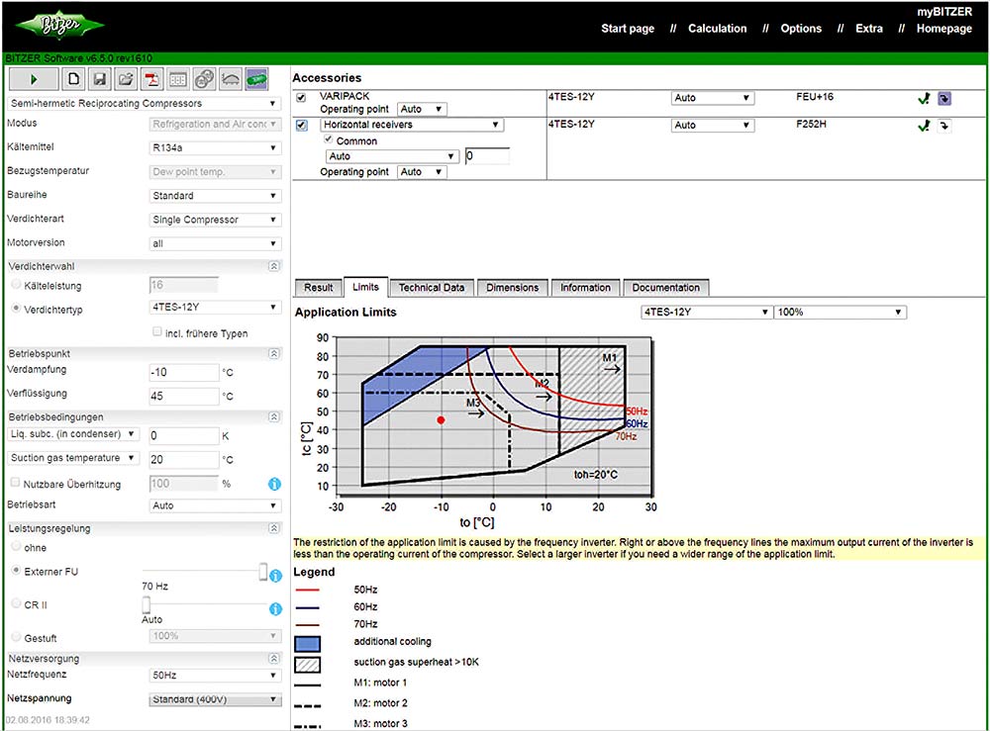Click the Liq. subc. value input field
Image resolution: width=990 pixels, height=731 pixels.
pos(184,436)
